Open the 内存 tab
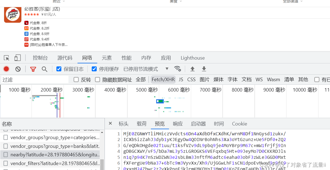The height and width of the screenshot is (170, 330). (146, 58)
